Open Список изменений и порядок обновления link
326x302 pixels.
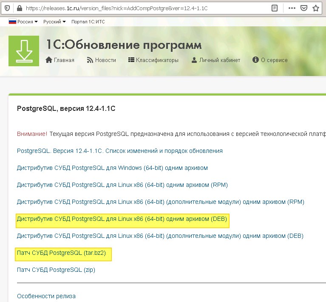(x=120, y=151)
